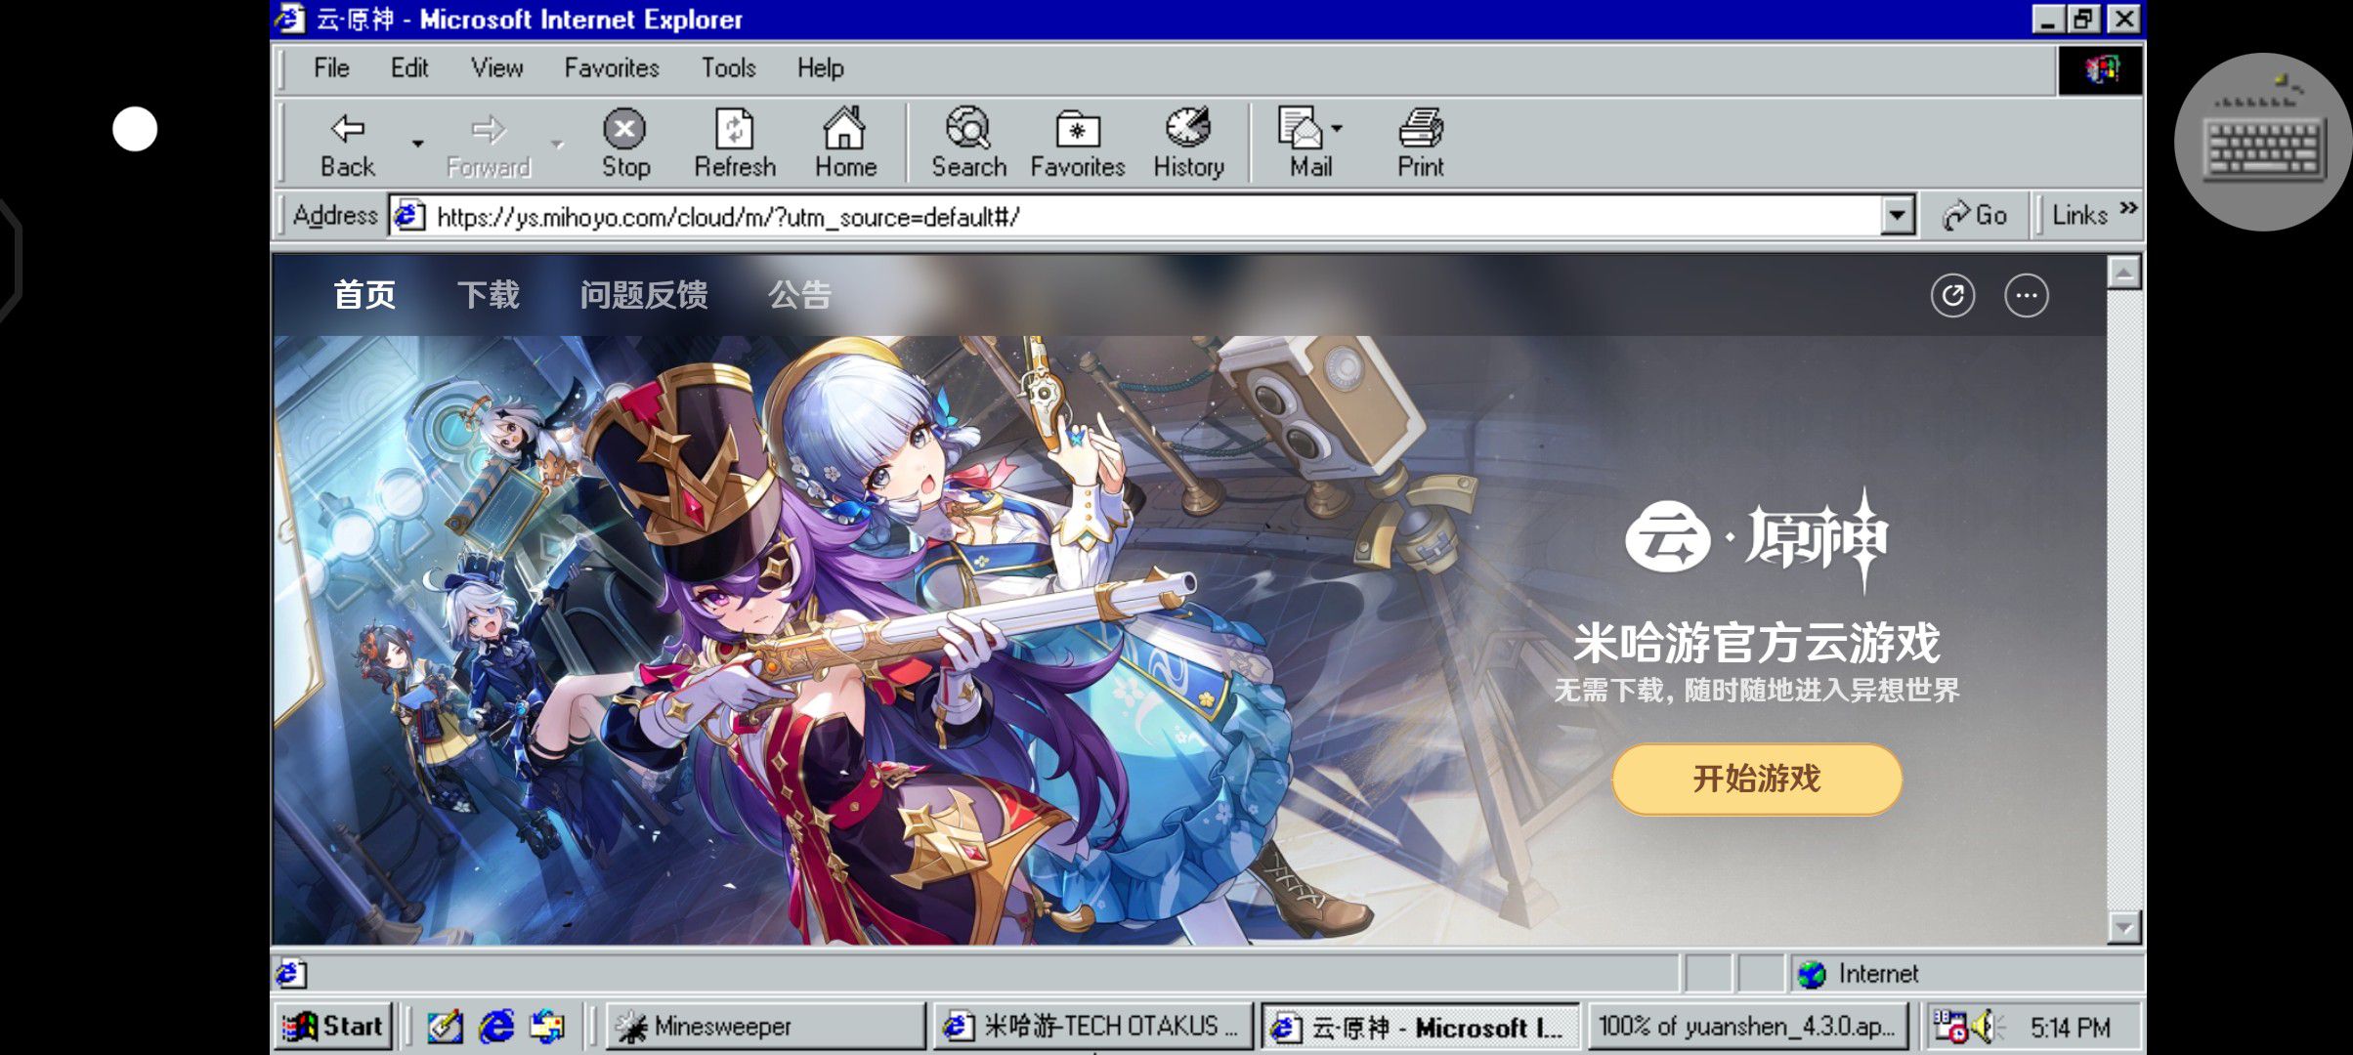
Task: Click the circular refresh icon on webpage
Action: [x=1952, y=296]
